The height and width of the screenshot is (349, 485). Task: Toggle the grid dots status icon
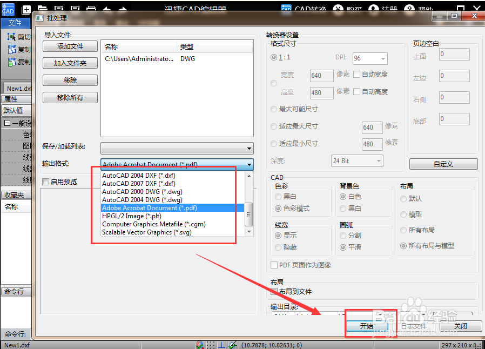[x=211, y=345]
